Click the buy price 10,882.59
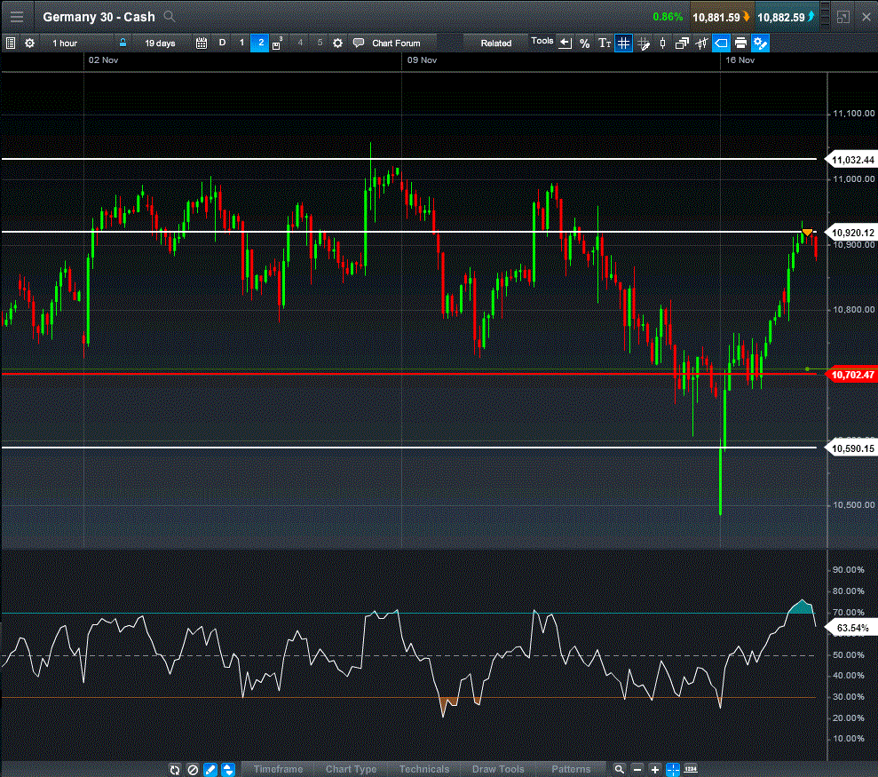Viewport: 878px width, 777px height. (786, 17)
